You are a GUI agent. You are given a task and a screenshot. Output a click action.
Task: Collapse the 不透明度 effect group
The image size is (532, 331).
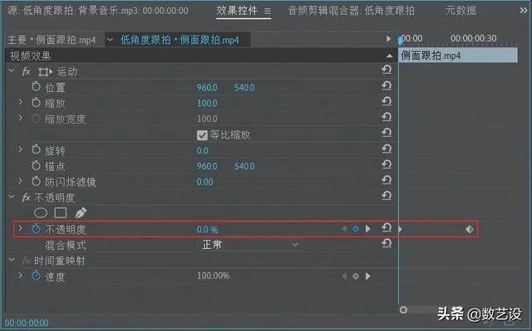[12, 197]
